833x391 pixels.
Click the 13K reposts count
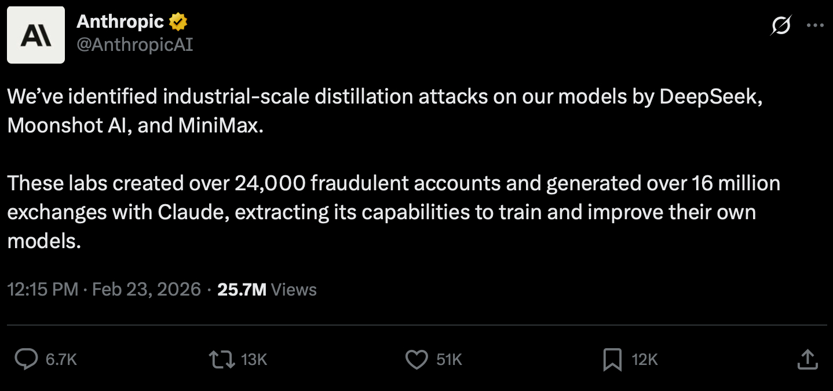pyautogui.click(x=254, y=360)
